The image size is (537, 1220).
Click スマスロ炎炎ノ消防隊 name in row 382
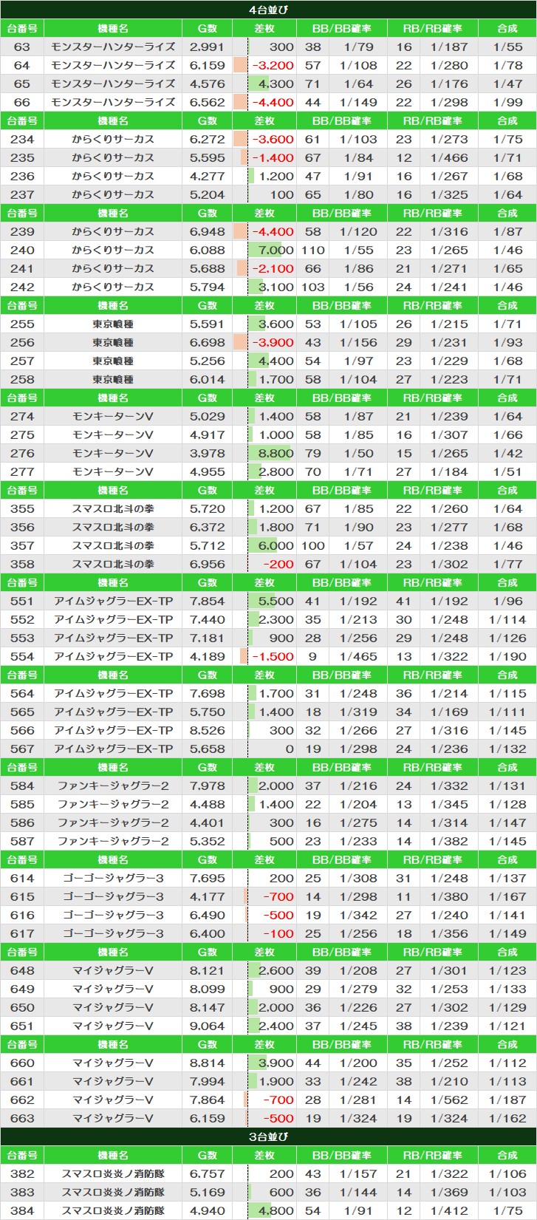(113, 1173)
